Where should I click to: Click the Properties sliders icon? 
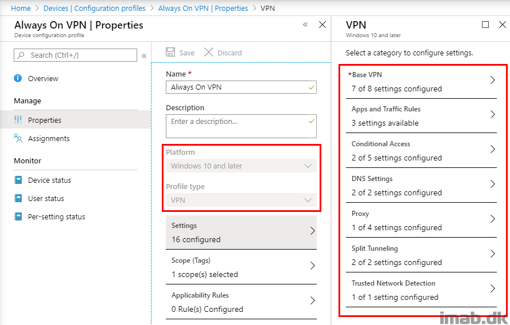point(18,120)
